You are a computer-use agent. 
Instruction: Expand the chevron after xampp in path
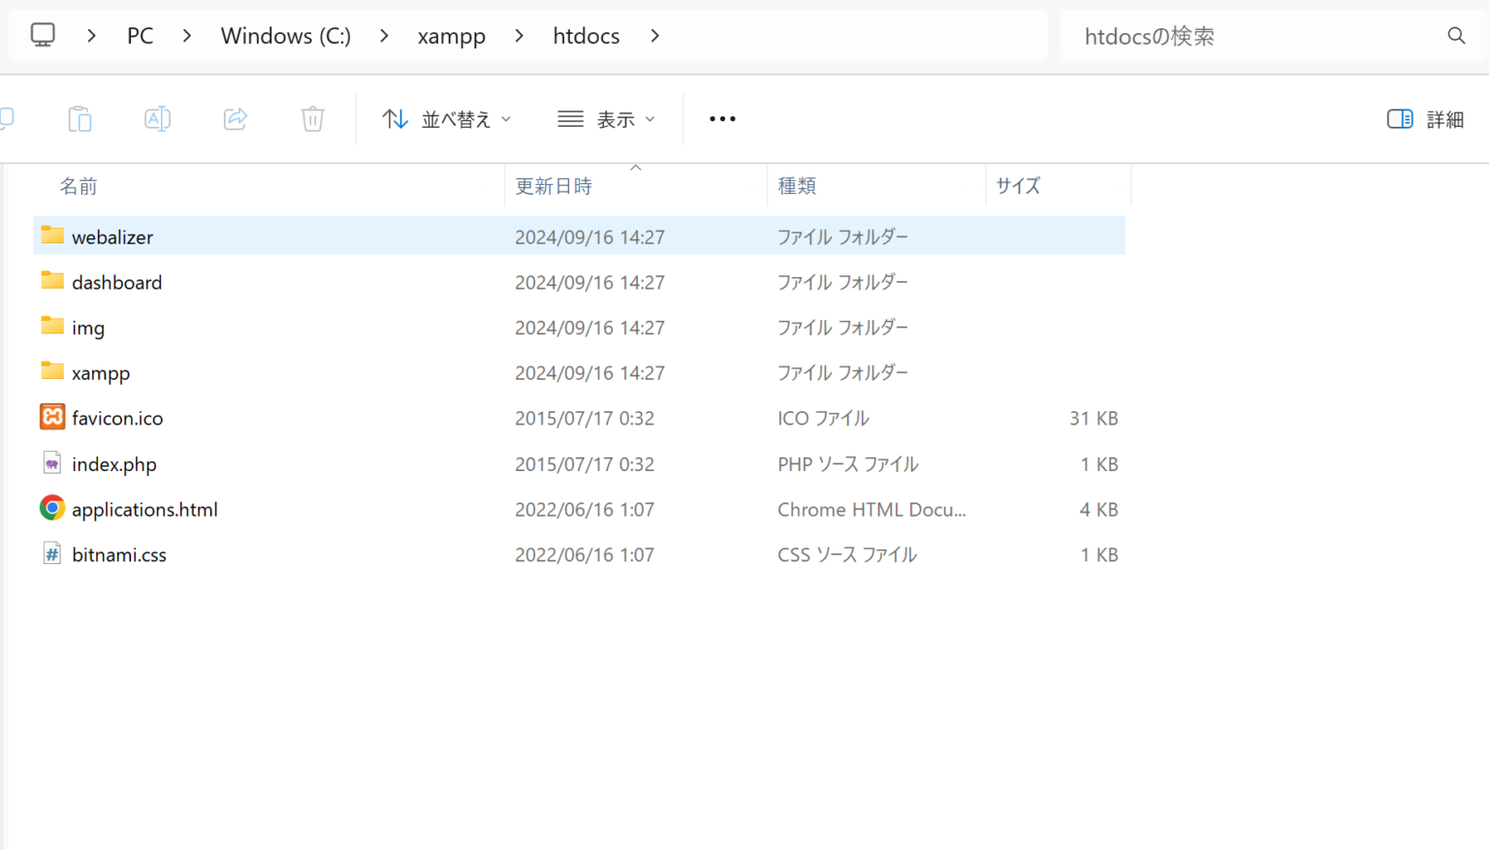tap(520, 36)
